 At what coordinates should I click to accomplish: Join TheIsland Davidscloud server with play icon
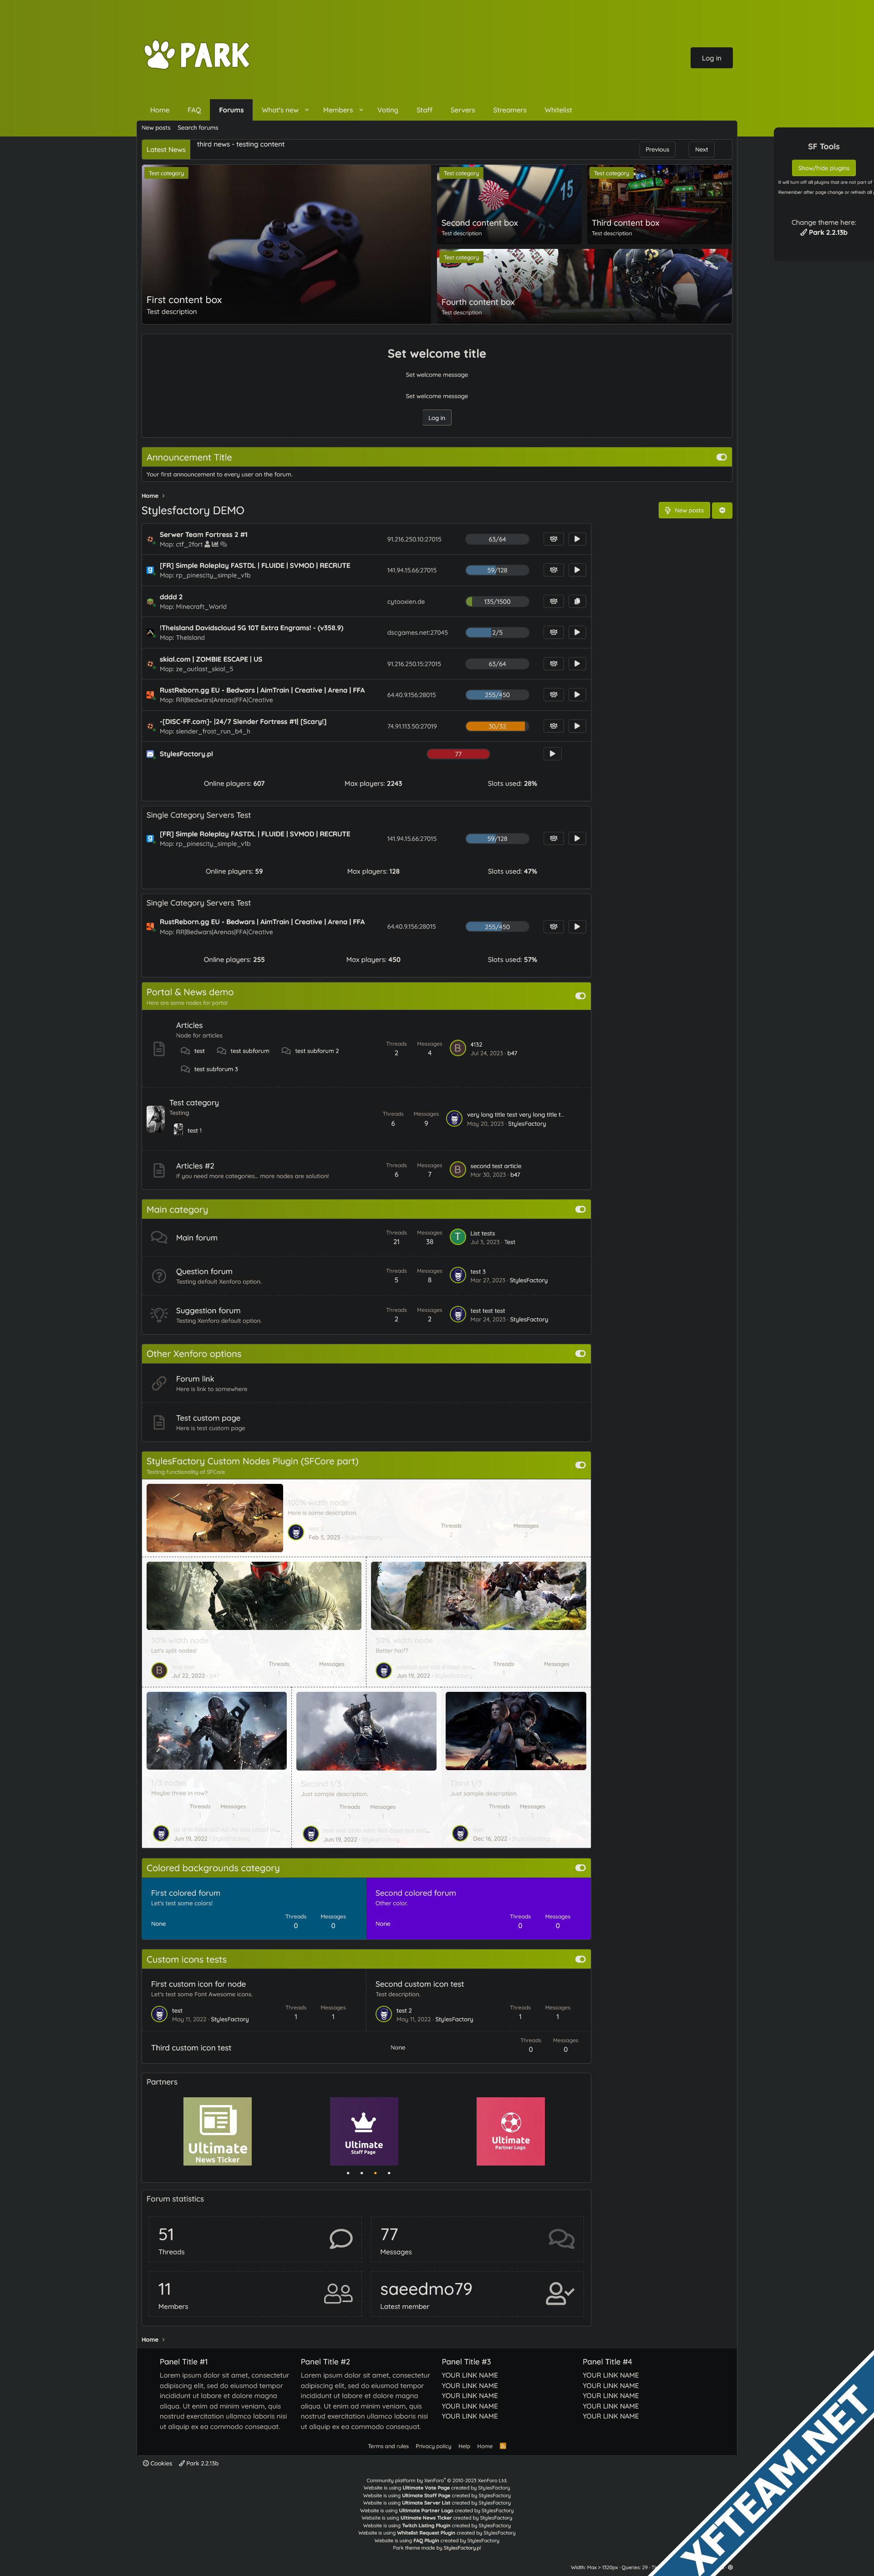(x=577, y=632)
